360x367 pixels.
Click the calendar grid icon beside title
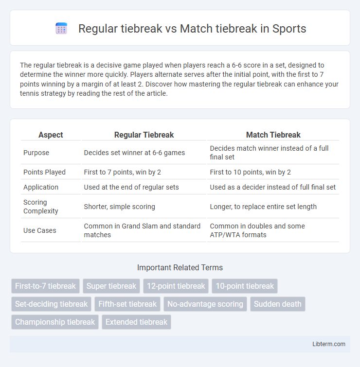click(x=61, y=28)
